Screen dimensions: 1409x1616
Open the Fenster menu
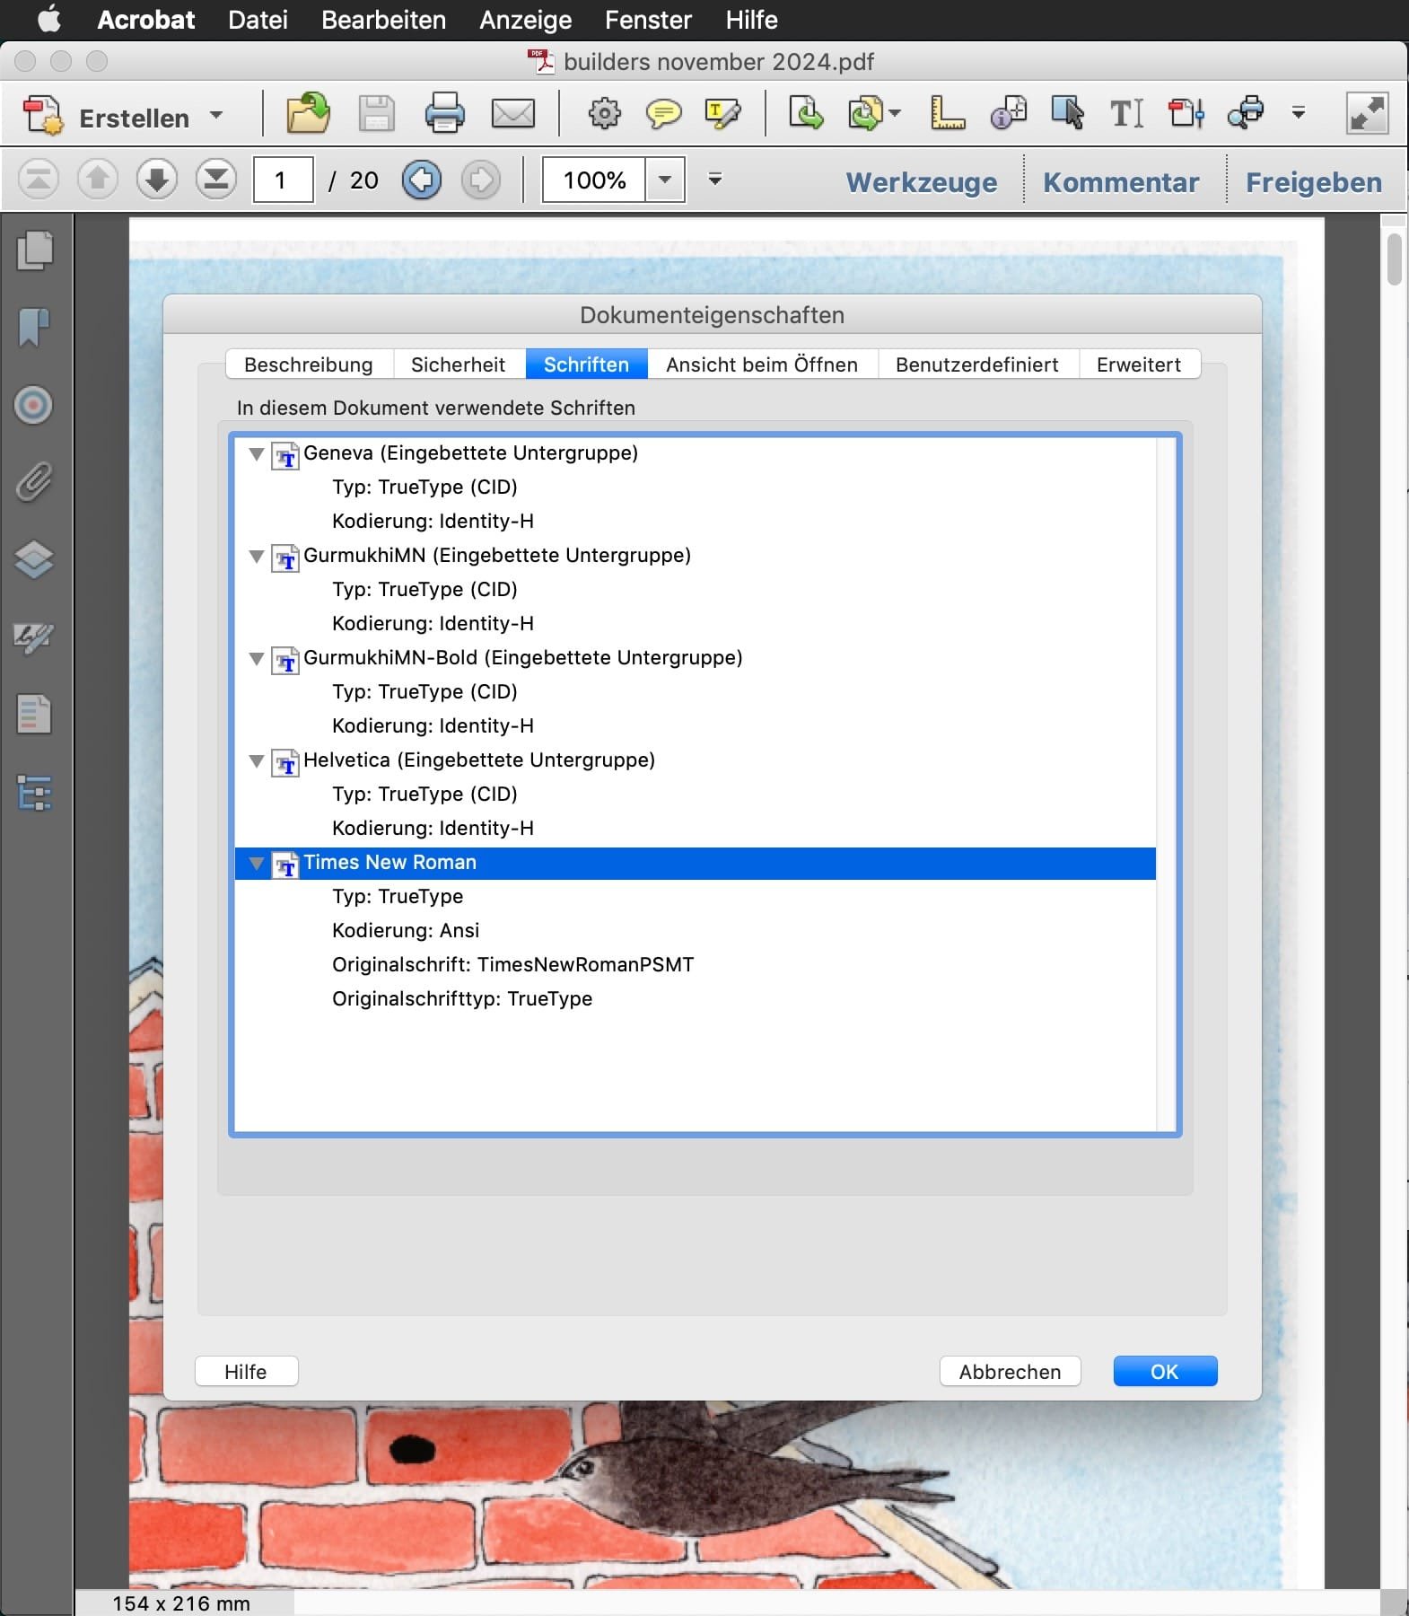click(x=648, y=20)
